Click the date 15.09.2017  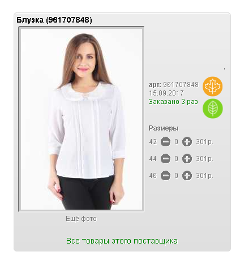click(166, 93)
